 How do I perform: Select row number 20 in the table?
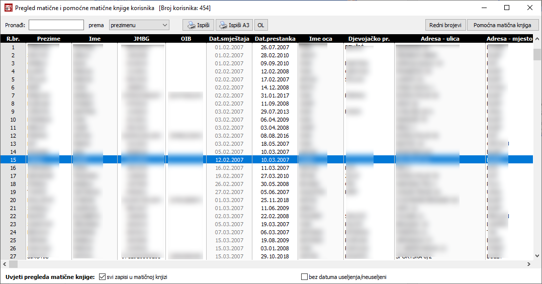tap(13, 200)
